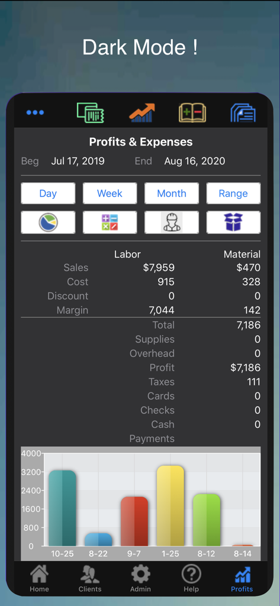This screenshot has width=280, height=606.
Task: Tap the Payments row label
Action: [152, 439]
